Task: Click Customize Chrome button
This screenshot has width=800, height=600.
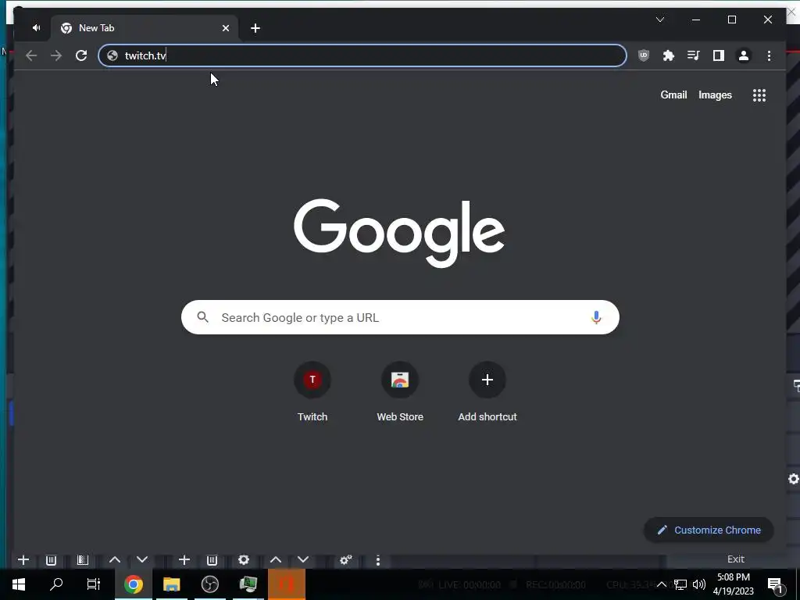Action: 709,530
